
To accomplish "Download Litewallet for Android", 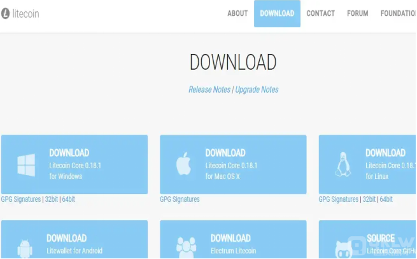I will (74, 239).
